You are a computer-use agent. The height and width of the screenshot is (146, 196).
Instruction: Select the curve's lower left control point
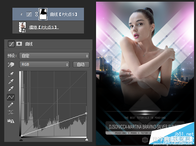point(22,136)
